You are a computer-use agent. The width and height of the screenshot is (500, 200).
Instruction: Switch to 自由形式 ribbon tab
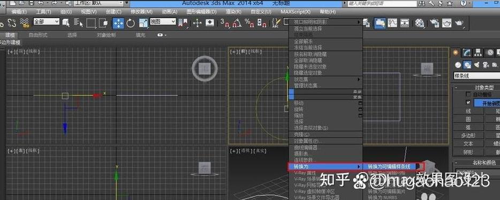pos(38,35)
